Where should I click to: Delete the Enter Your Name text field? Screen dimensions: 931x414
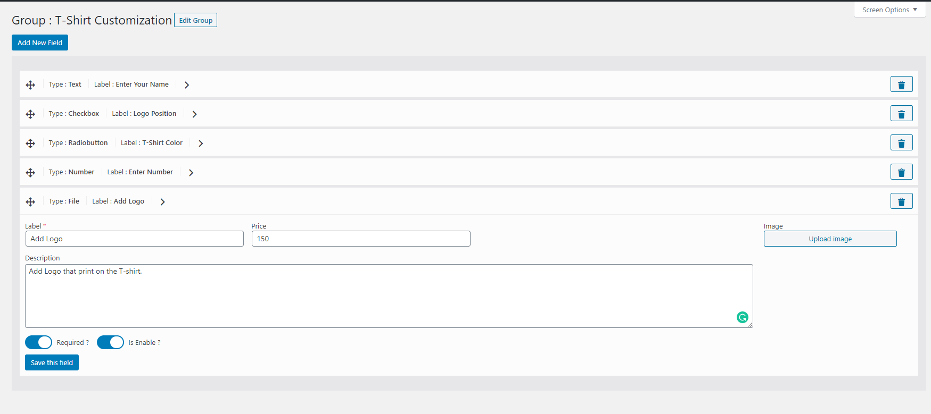click(901, 85)
